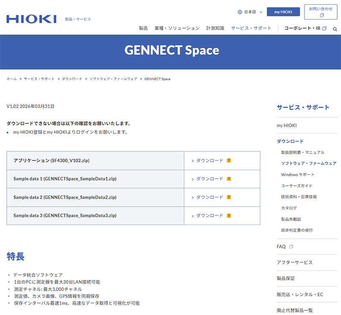Open 製品外観図 in sidebar
This screenshot has height=315, width=341.
pyautogui.click(x=291, y=219)
